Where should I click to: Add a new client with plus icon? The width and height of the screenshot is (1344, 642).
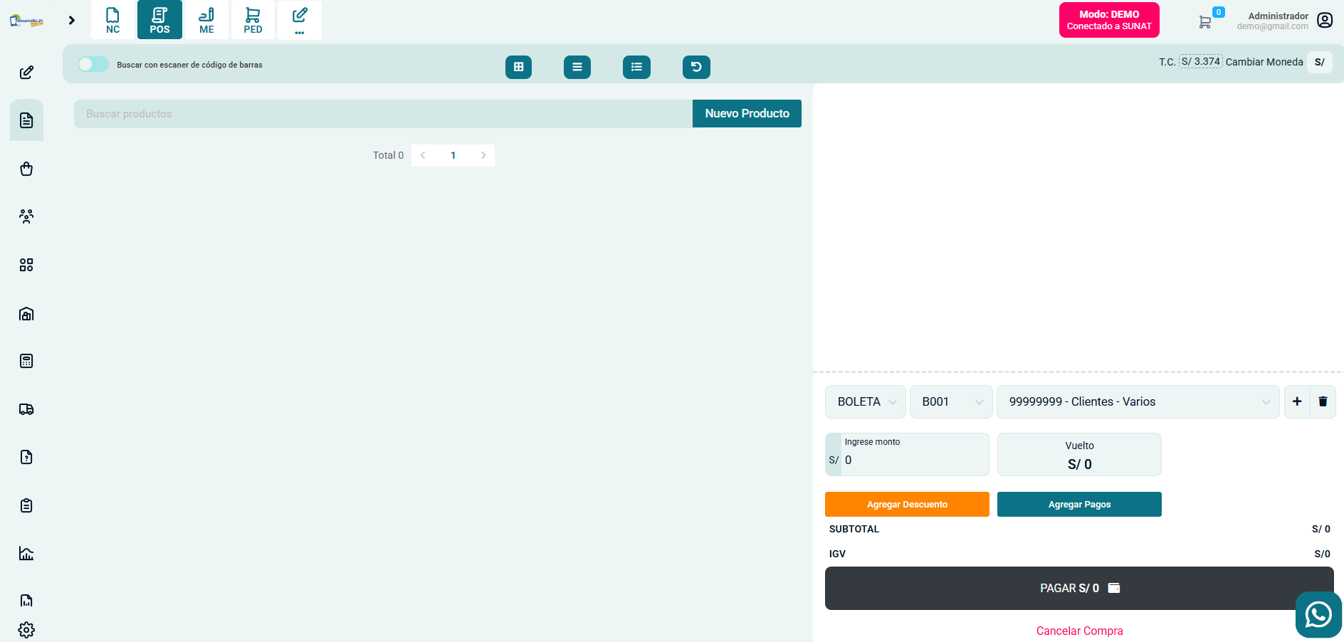point(1296,401)
